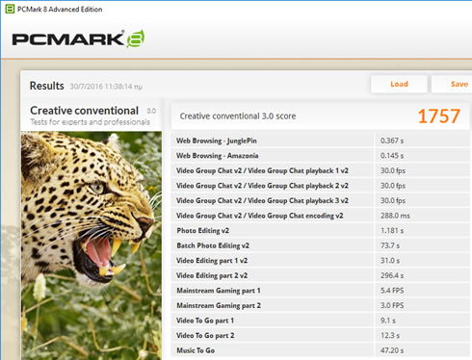Select the Video To Go part 2 row
The image size is (472, 360).
tap(320, 335)
